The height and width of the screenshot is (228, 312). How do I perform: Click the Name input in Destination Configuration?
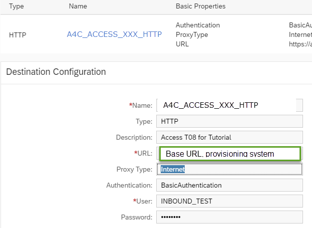click(229, 105)
